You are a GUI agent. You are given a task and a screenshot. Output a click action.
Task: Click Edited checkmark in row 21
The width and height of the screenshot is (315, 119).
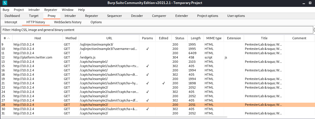(x=163, y=83)
